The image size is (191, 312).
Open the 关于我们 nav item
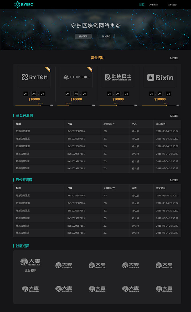point(154,5)
